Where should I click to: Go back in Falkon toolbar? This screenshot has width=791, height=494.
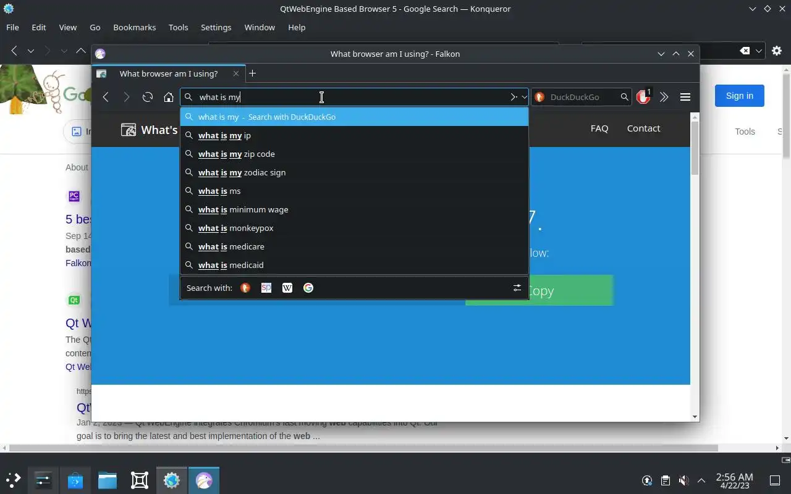pyautogui.click(x=106, y=97)
